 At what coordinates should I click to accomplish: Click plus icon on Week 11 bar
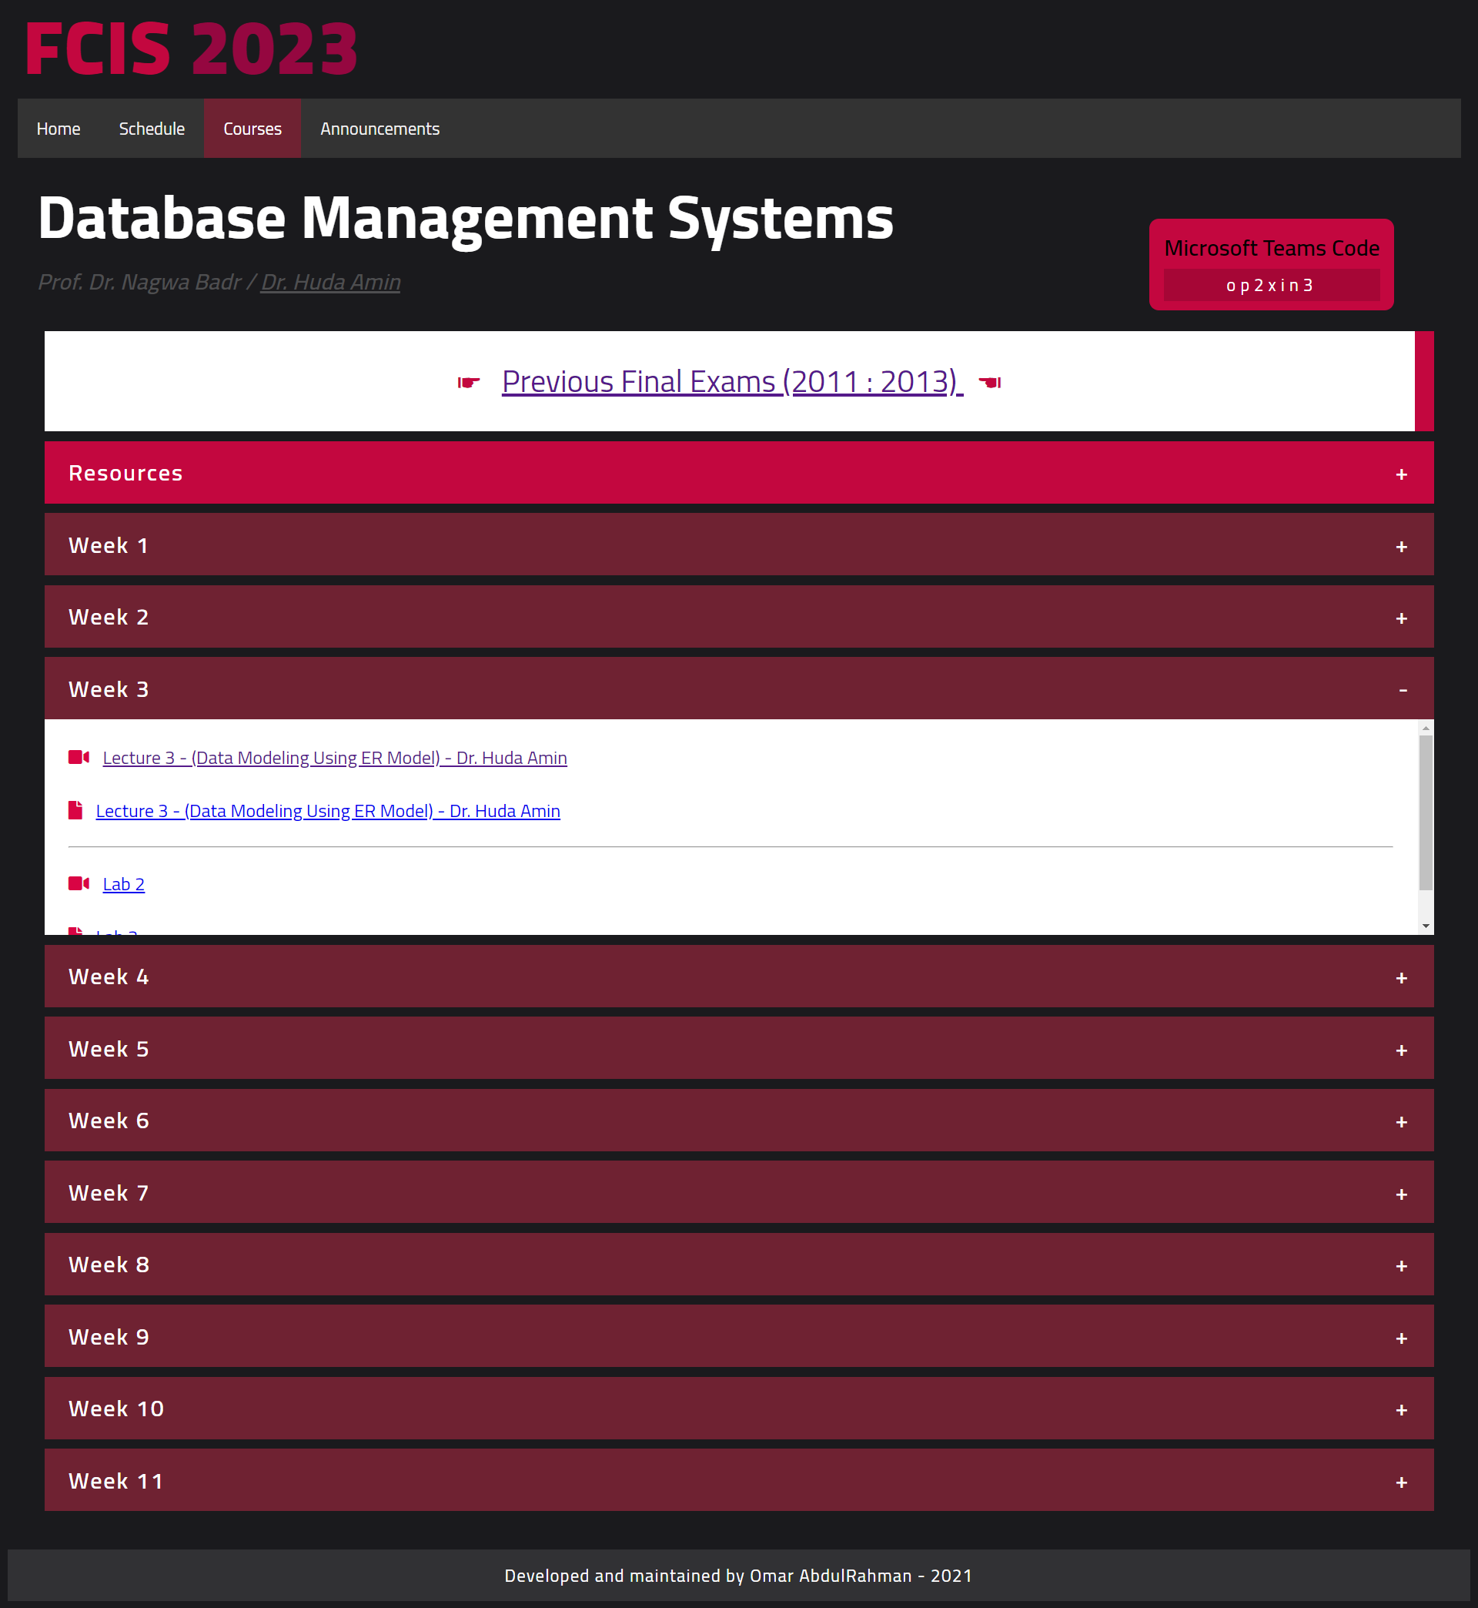(x=1401, y=1482)
